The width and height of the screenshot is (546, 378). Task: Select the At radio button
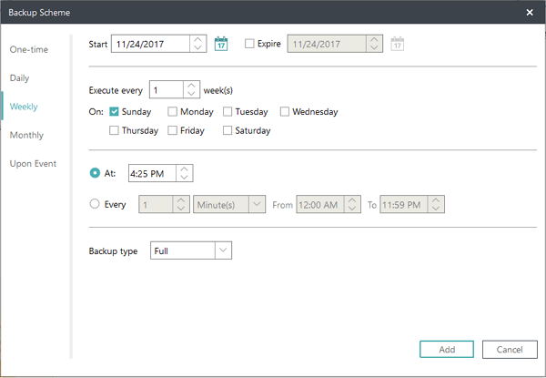coord(95,173)
